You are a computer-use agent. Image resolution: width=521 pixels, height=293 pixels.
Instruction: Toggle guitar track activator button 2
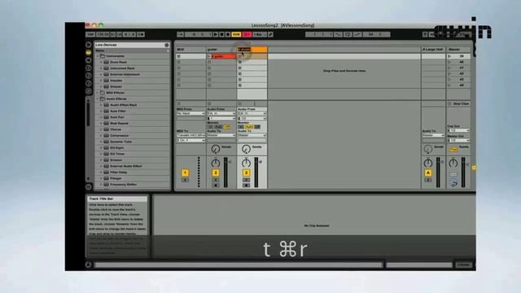point(215,173)
